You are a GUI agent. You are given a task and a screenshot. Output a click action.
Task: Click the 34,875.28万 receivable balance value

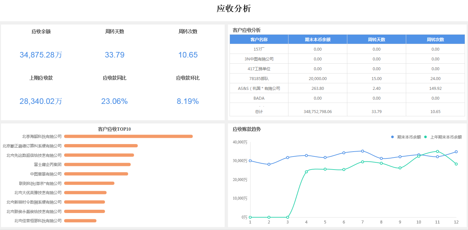pyautogui.click(x=41, y=55)
